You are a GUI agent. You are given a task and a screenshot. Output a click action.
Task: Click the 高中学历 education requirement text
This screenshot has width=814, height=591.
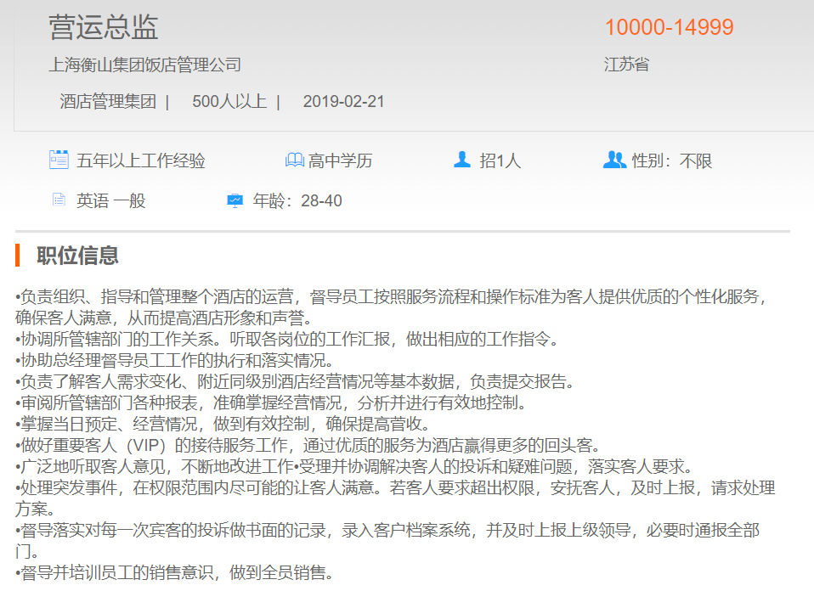pos(340,160)
